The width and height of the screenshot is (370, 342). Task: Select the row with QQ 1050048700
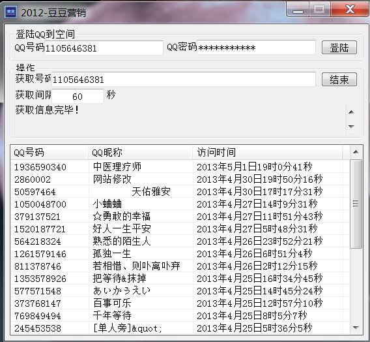(180, 204)
